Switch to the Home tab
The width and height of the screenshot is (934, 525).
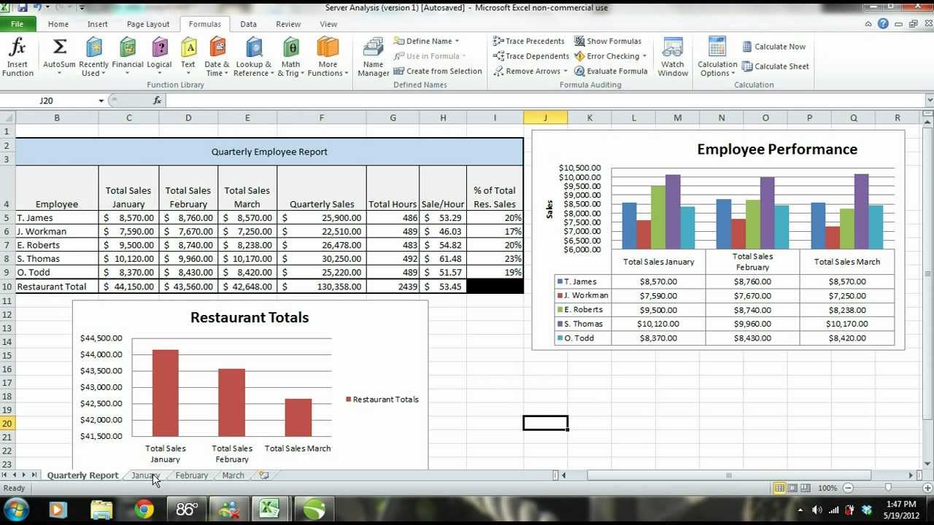coord(58,24)
